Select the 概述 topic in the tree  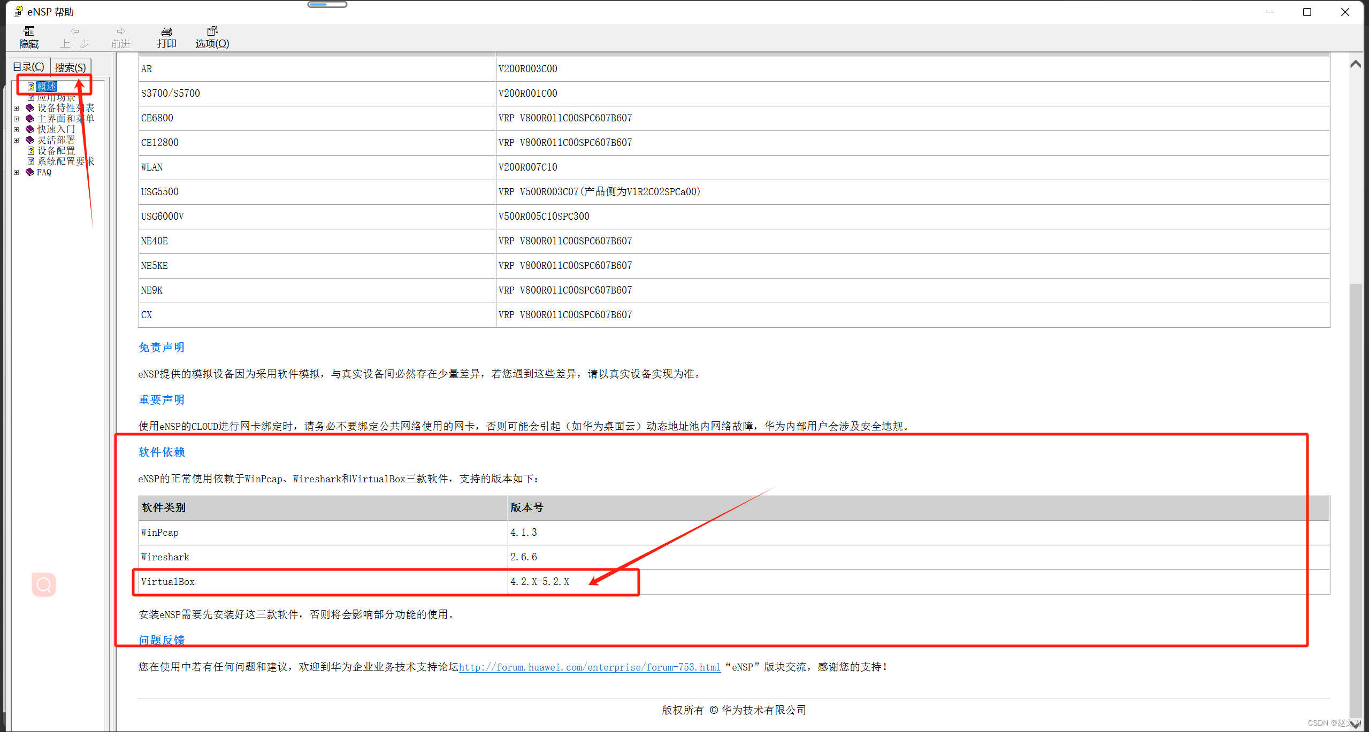(47, 86)
